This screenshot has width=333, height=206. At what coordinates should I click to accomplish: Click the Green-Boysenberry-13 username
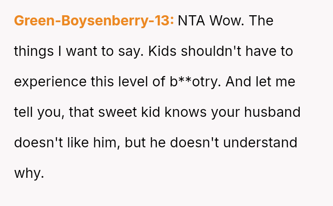point(94,21)
